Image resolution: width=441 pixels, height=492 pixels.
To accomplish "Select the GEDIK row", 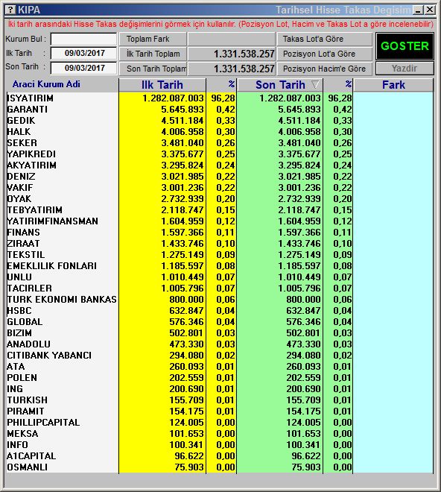I will pos(220,121).
